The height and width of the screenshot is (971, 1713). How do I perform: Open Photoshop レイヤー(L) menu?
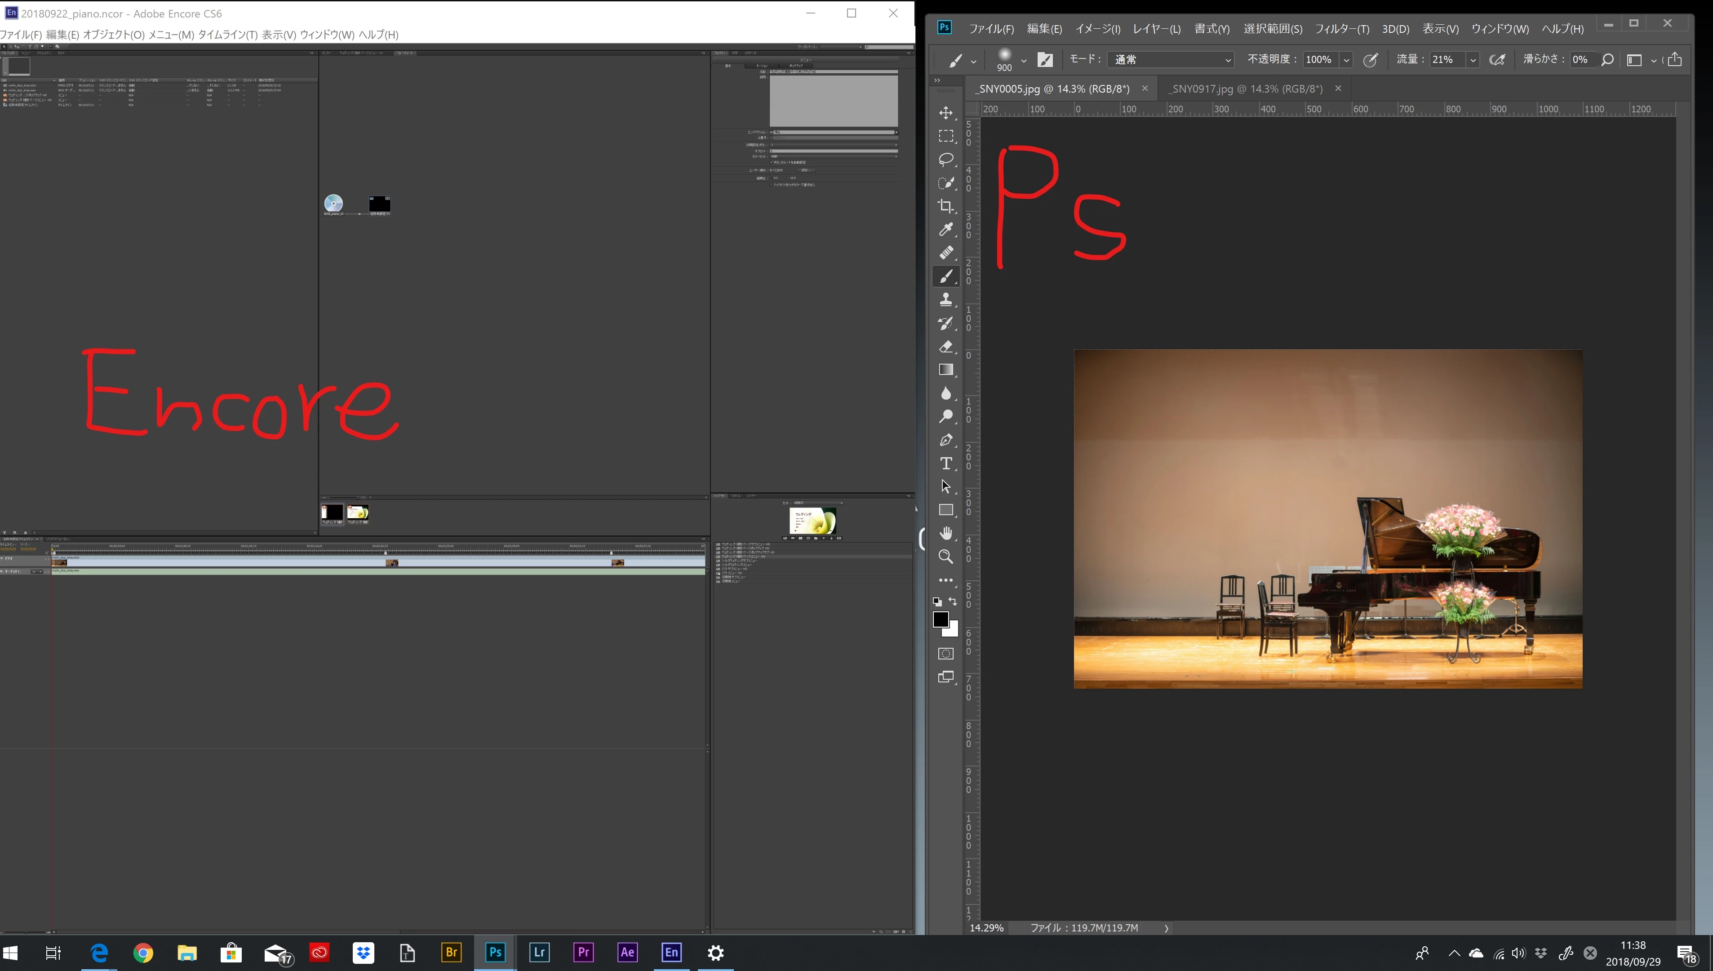click(1156, 29)
